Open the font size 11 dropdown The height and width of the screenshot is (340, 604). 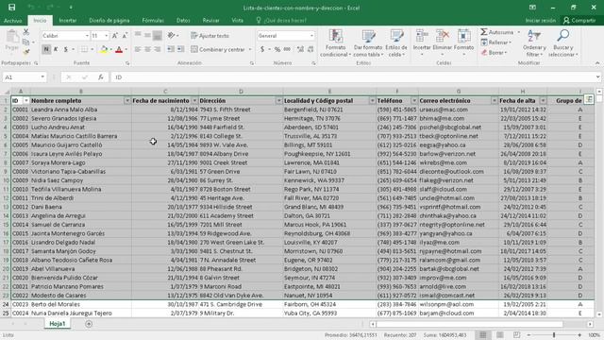pos(107,36)
